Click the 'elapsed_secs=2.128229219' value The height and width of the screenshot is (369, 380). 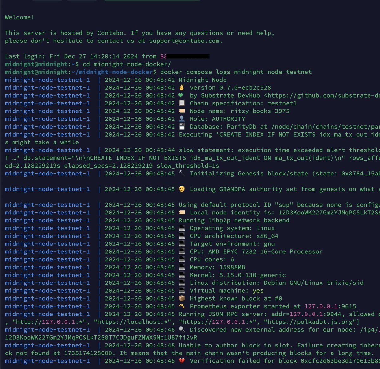point(108,166)
